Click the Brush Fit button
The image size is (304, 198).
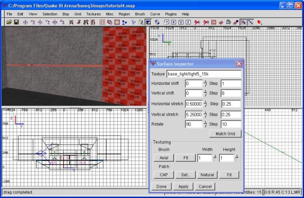[186, 158]
